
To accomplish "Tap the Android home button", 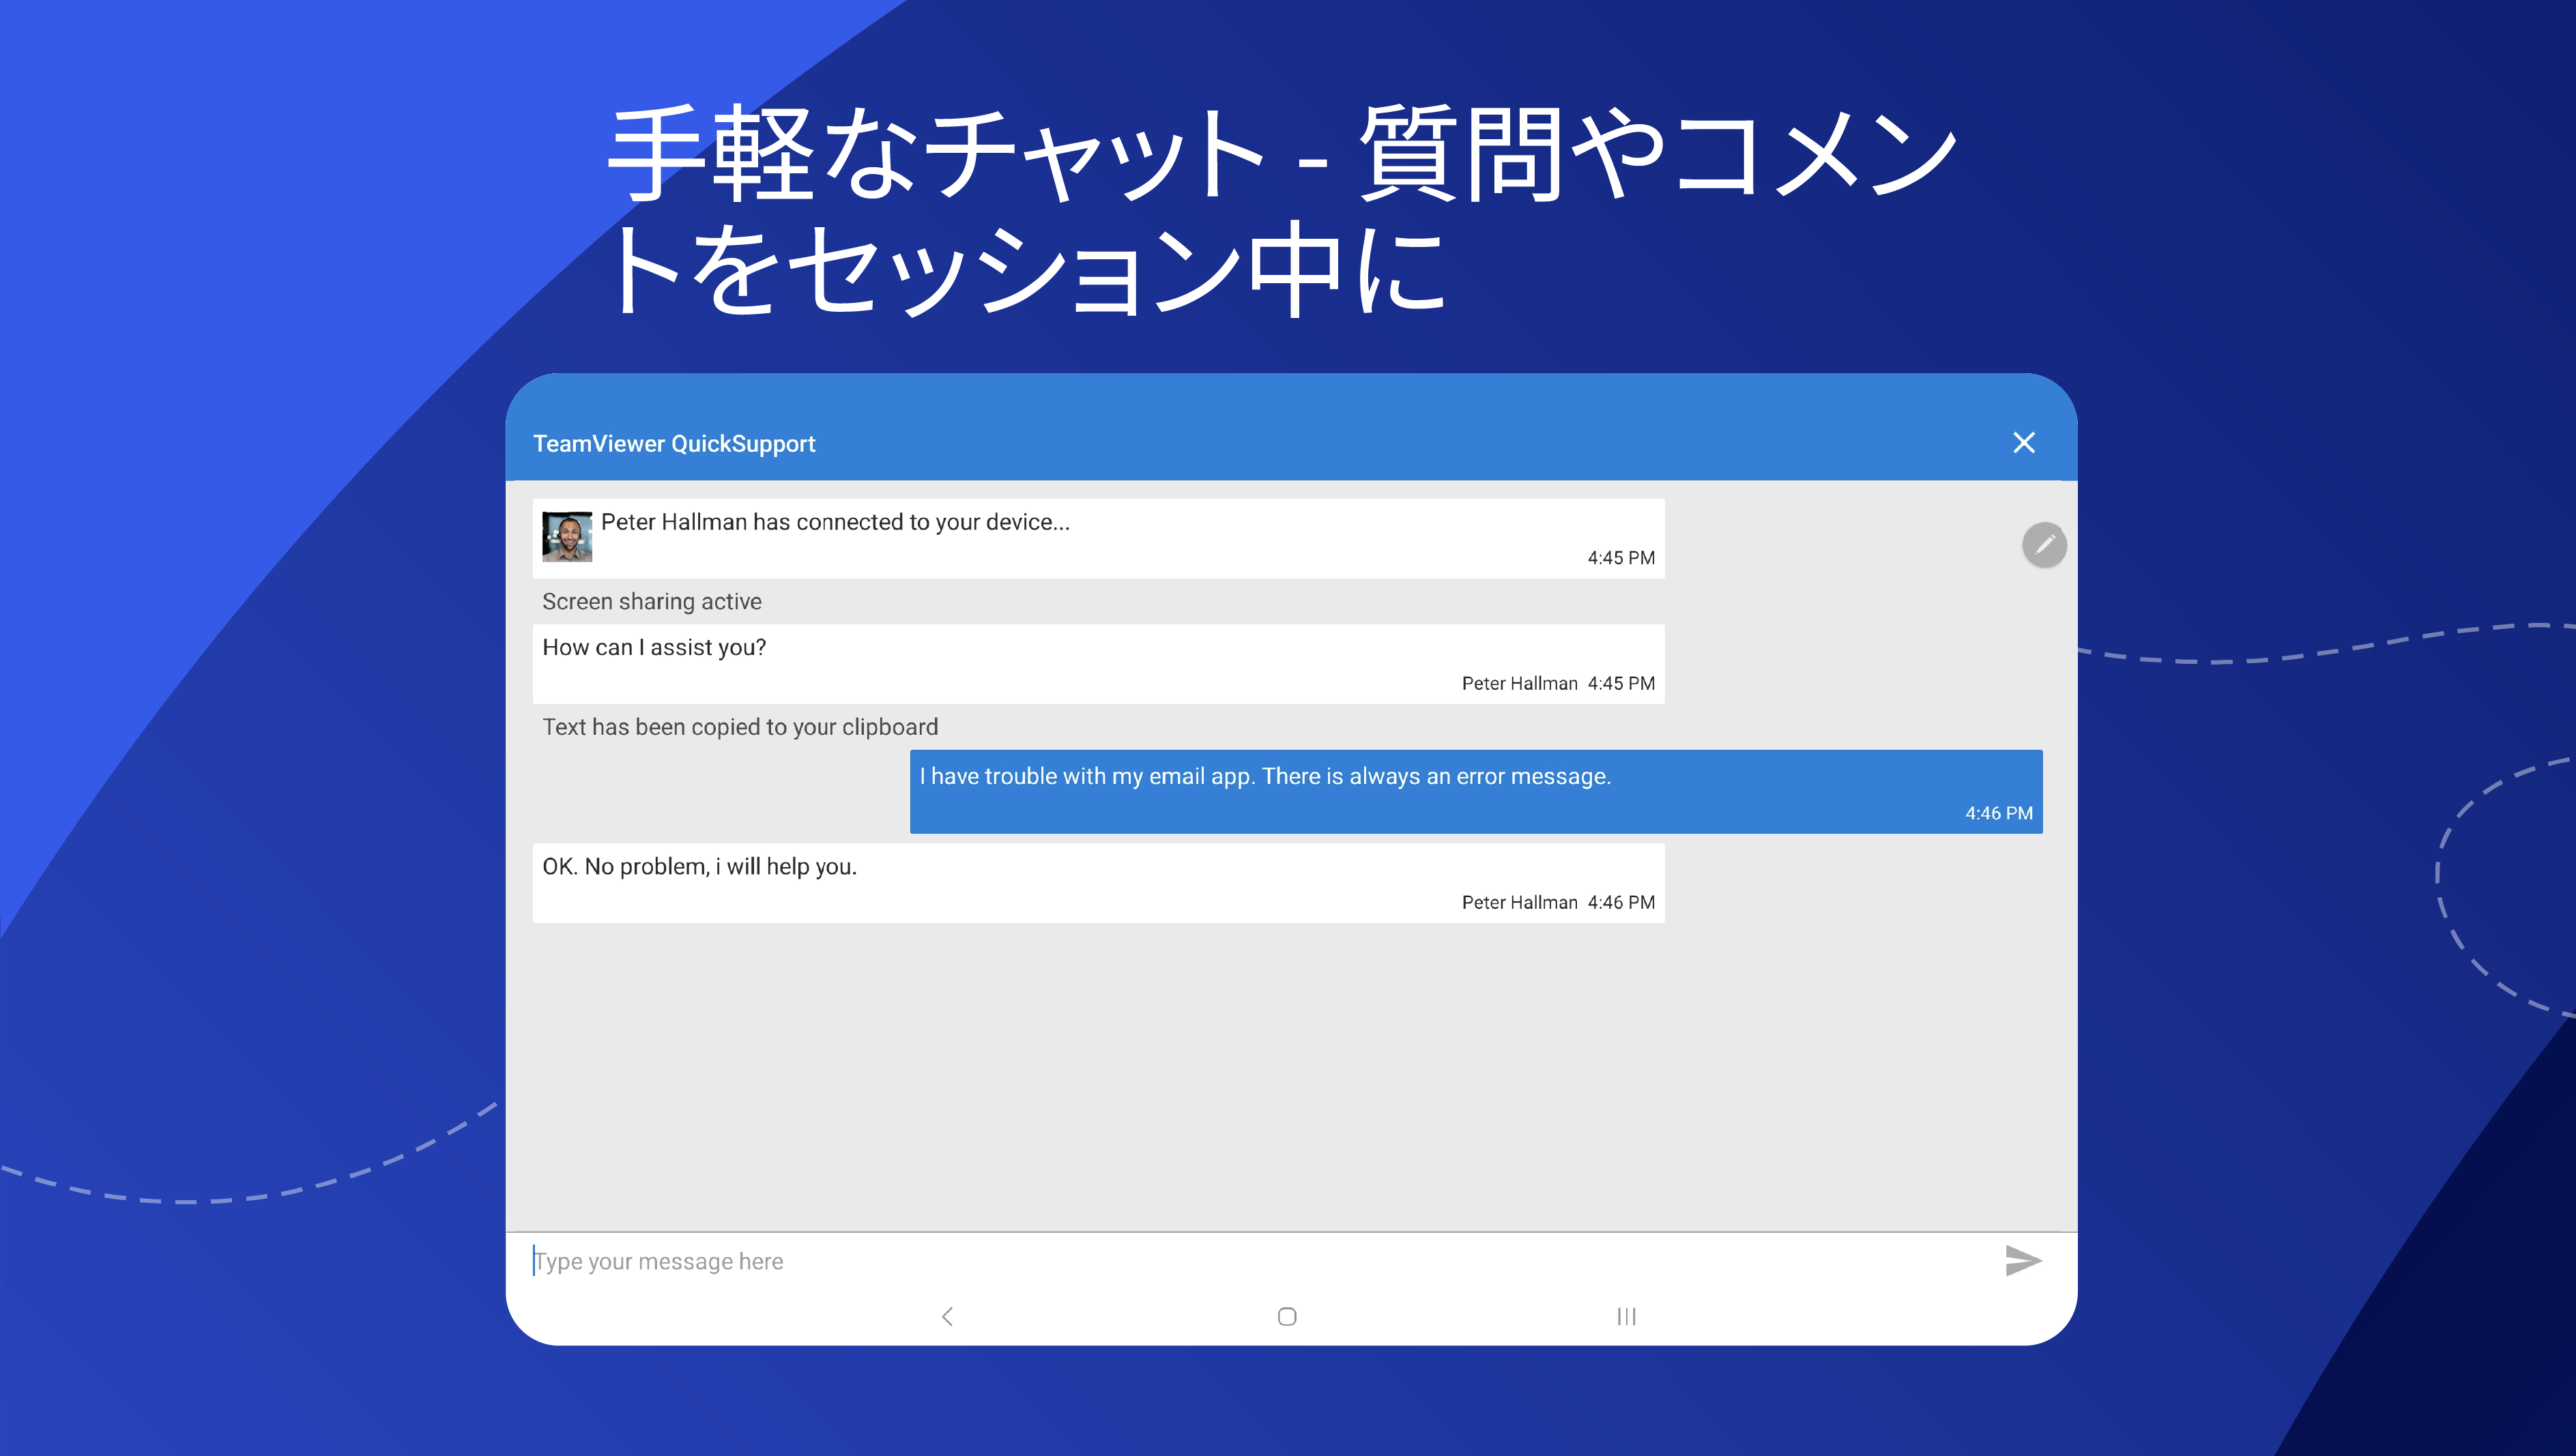I will (x=1287, y=1316).
